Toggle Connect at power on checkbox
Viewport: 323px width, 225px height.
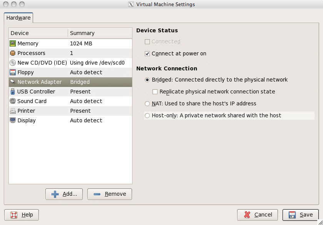tap(147, 54)
